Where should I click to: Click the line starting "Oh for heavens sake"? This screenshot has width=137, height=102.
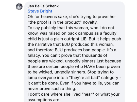pyautogui.click(x=72, y=17)
